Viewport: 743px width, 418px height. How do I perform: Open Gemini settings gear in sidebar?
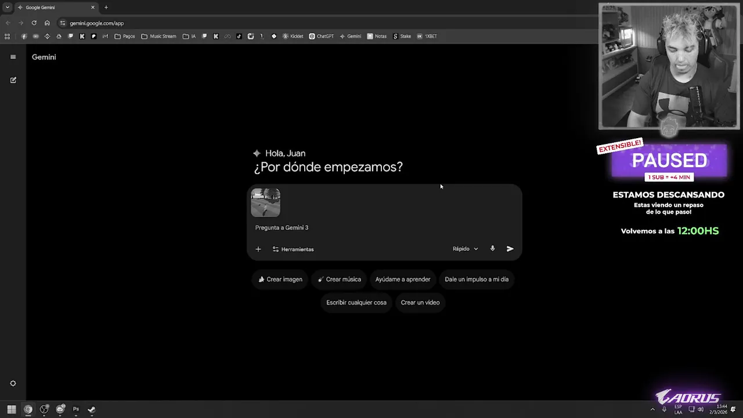(13, 383)
